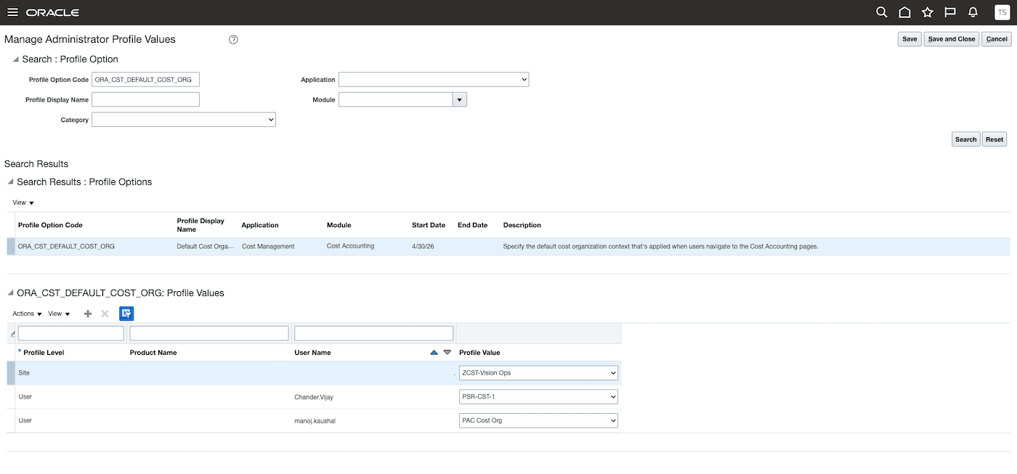The height and width of the screenshot is (474, 1017).
Task: Open the PSR-CST-1 profile value dropdown
Action: (x=539, y=397)
